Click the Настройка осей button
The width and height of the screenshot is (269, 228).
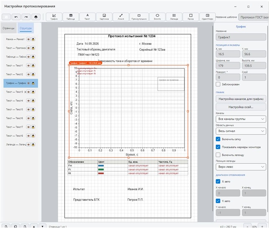[241, 107]
